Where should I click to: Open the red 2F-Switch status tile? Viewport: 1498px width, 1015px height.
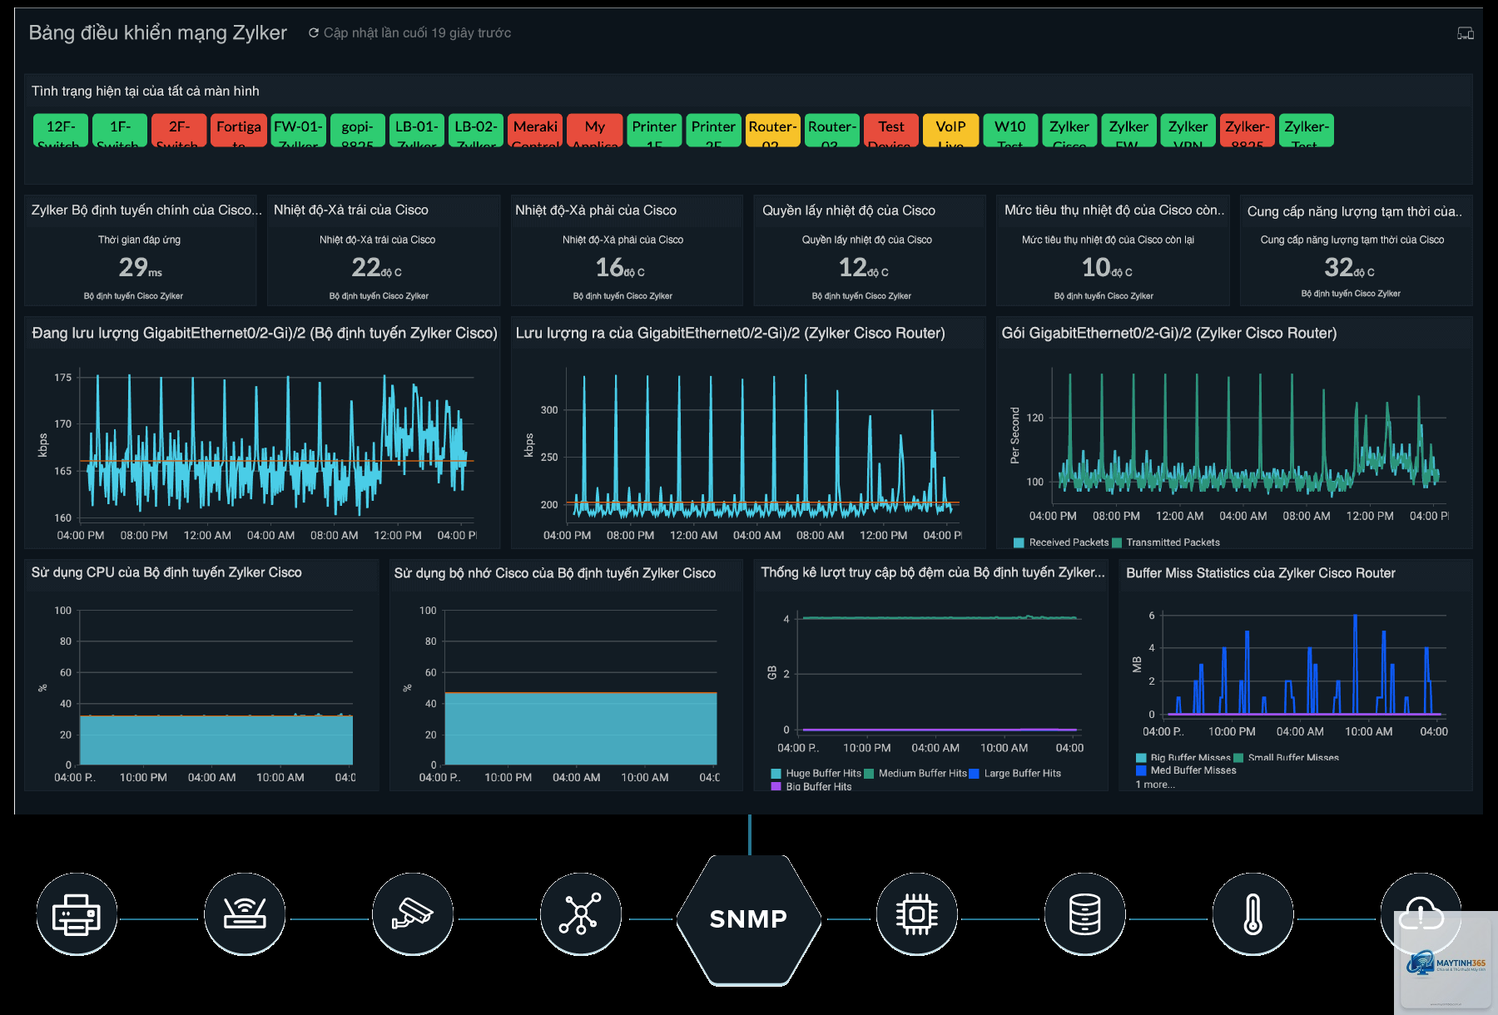179,131
